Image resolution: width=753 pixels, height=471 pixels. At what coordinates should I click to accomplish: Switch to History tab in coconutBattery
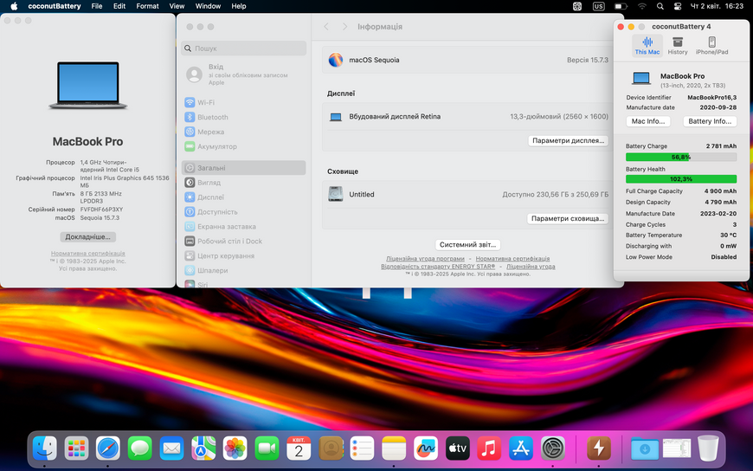pos(677,46)
